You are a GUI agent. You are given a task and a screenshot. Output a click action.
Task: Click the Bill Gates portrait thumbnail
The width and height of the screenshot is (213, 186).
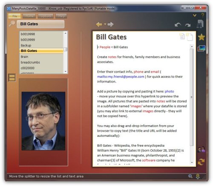click(43, 121)
